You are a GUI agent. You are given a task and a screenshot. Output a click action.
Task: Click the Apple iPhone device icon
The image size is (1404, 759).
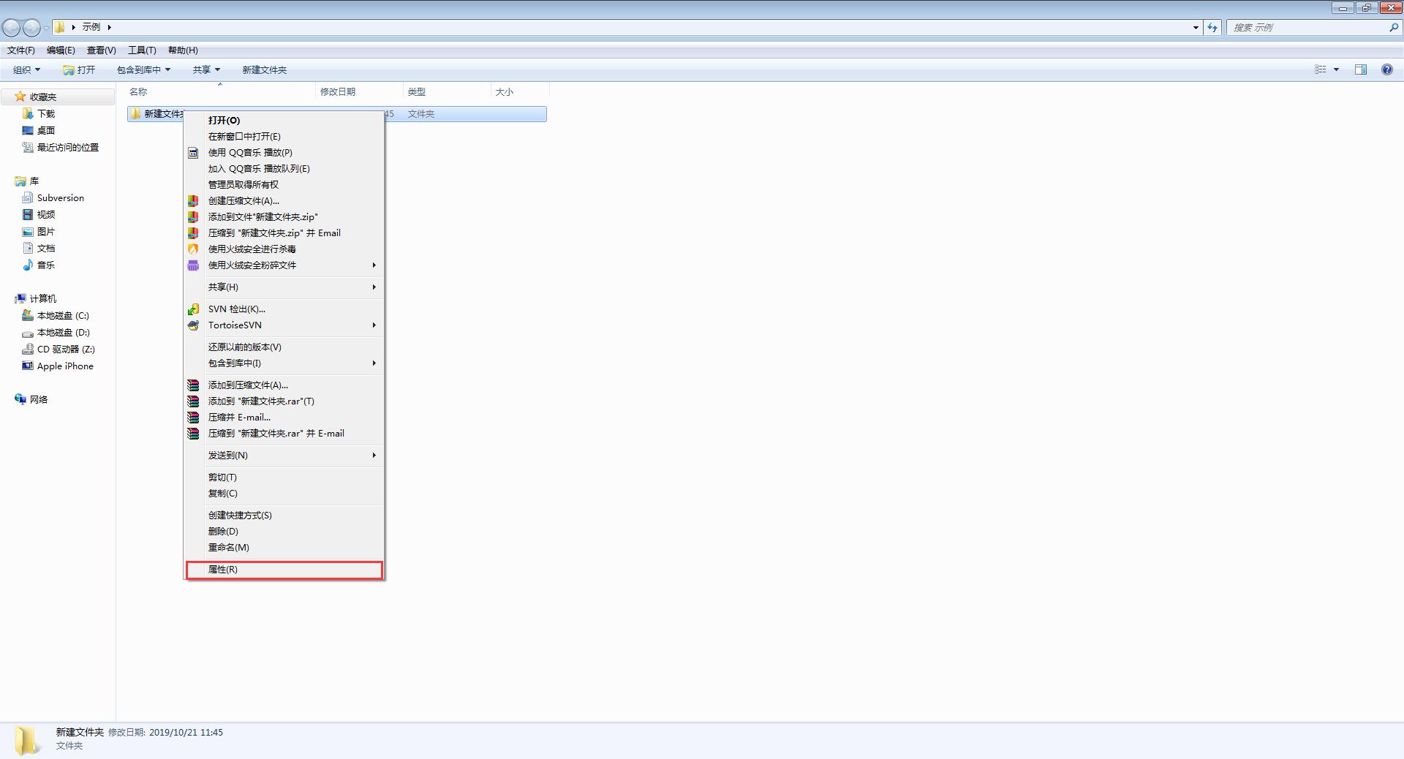pyautogui.click(x=28, y=366)
